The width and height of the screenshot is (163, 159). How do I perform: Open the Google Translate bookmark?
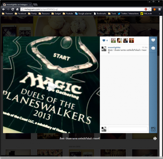[x=83, y=14]
